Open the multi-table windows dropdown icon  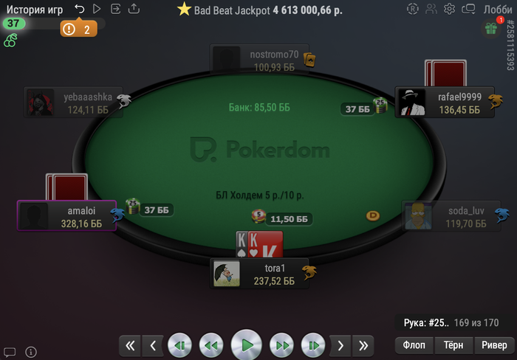(x=468, y=9)
